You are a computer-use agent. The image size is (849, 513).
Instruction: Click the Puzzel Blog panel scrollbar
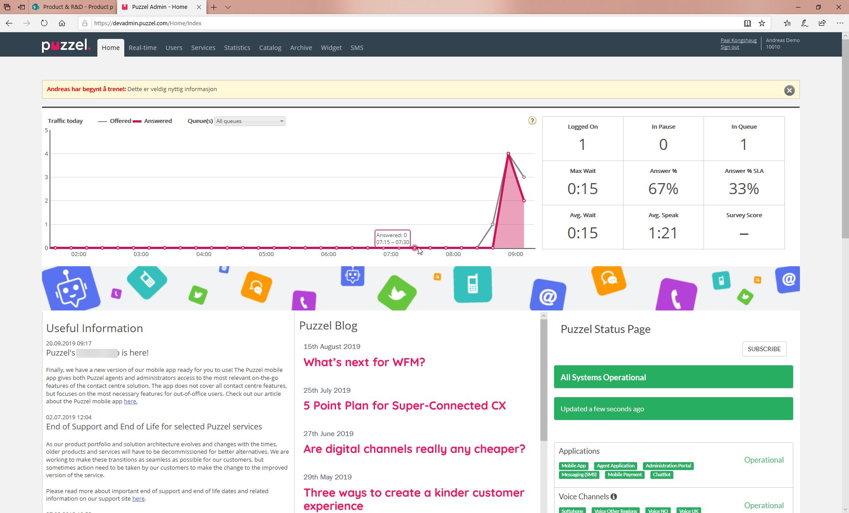(544, 380)
